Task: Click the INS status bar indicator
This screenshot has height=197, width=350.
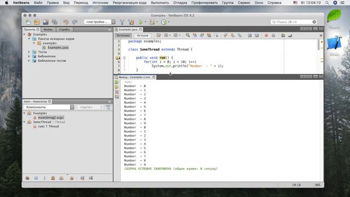Action: (318, 185)
